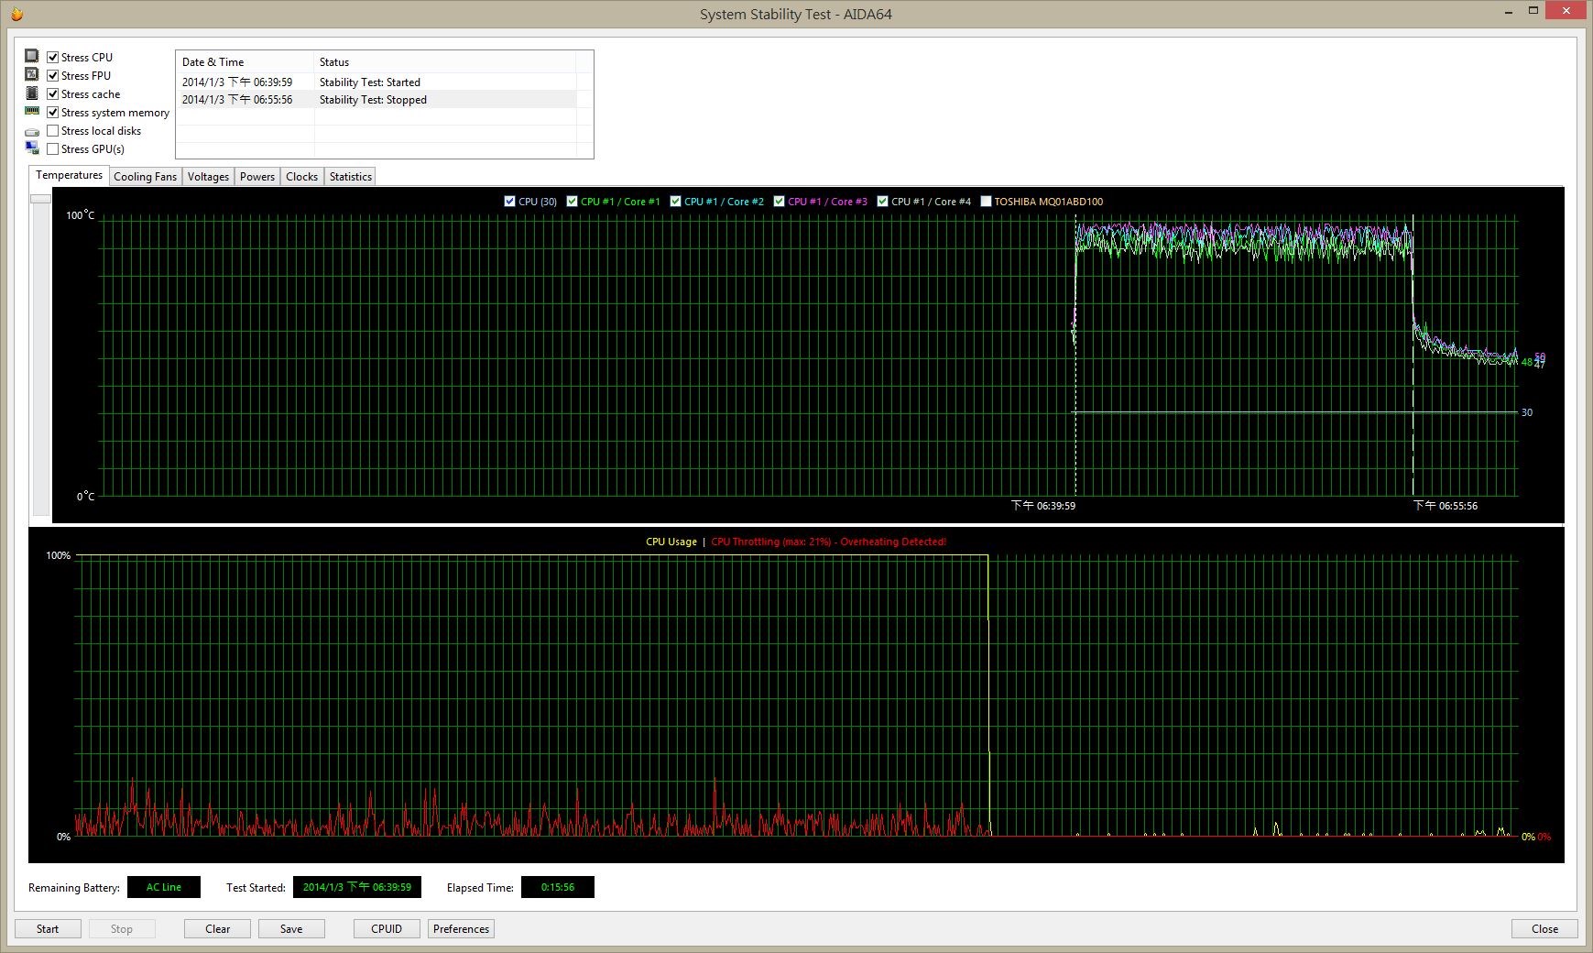
Task: Click the monitor icon beside Stress GPU(s)
Action: click(32, 148)
